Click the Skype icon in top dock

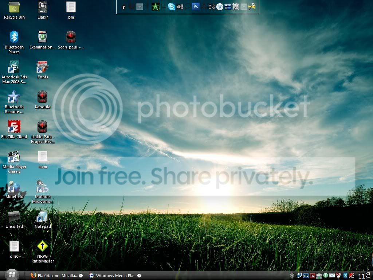[172, 7]
